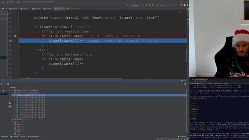Click the Git update project arrow icon
The image size is (249, 140).
(165, 5)
